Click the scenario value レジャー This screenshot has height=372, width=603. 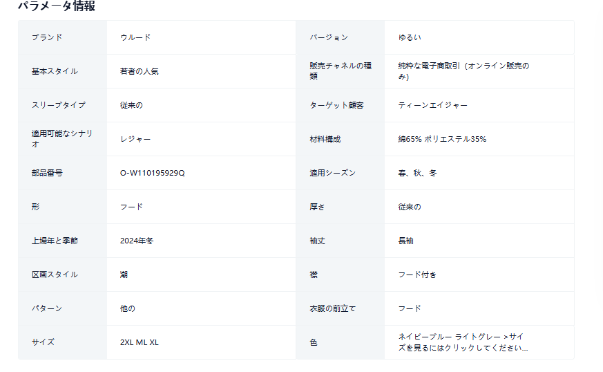pos(135,139)
